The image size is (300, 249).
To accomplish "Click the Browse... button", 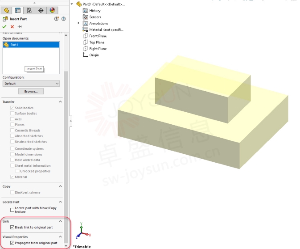I will (x=31, y=91).
